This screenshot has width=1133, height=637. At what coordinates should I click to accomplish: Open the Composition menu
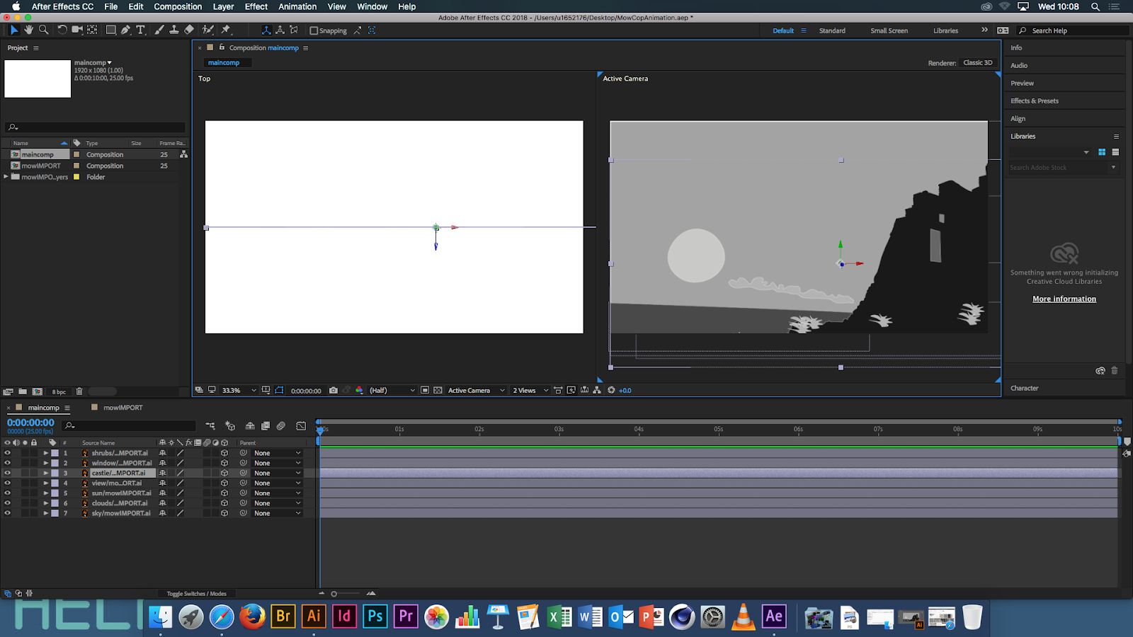coord(178,6)
